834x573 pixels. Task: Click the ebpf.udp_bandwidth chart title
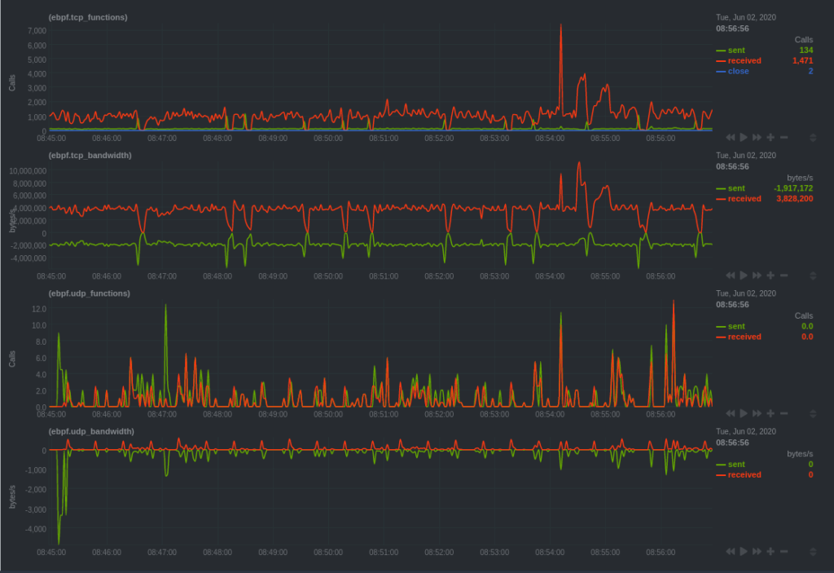90,431
